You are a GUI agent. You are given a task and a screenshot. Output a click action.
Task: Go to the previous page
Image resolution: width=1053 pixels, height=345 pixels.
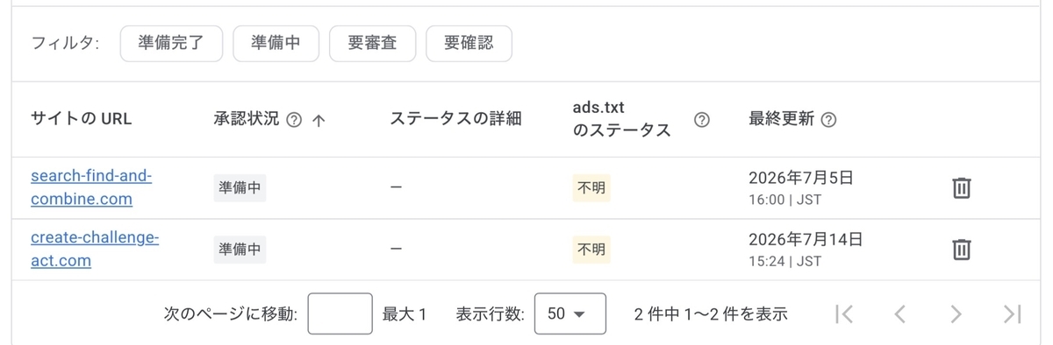click(x=899, y=313)
